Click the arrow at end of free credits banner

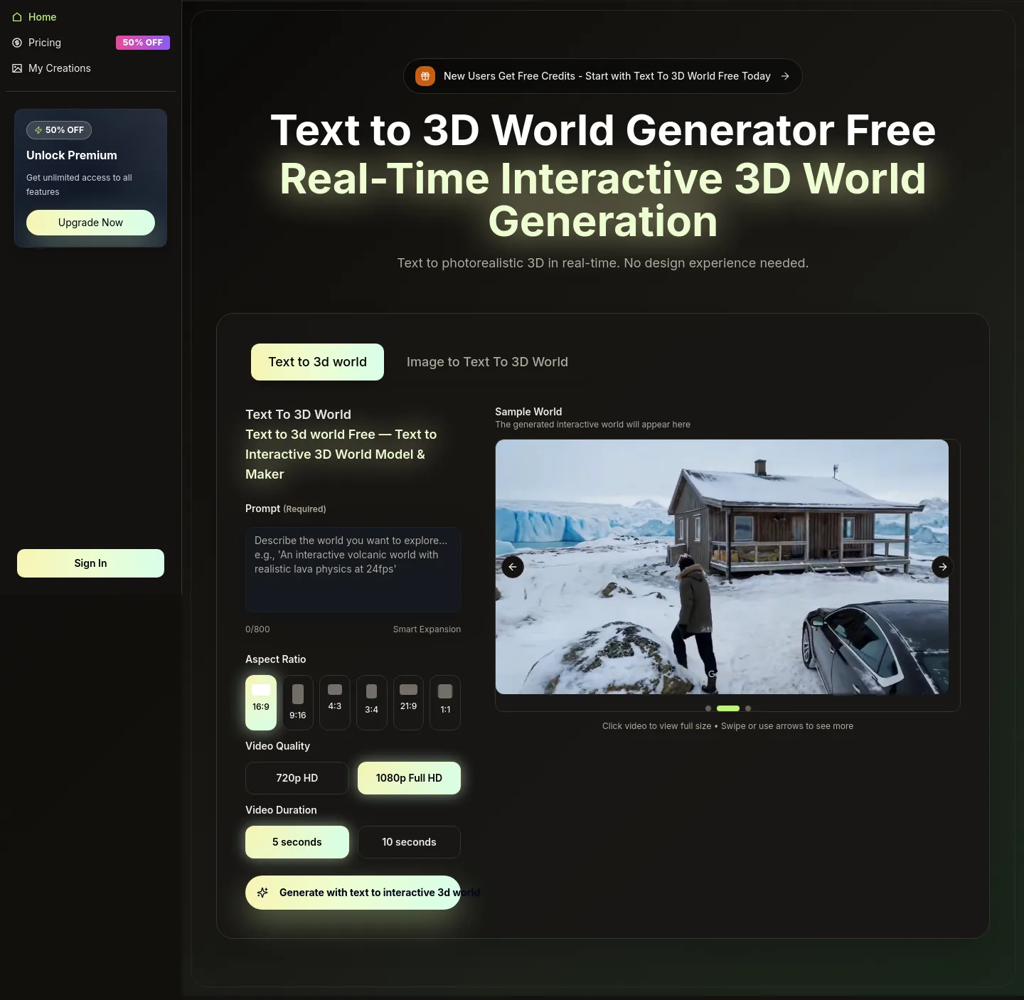coord(785,76)
